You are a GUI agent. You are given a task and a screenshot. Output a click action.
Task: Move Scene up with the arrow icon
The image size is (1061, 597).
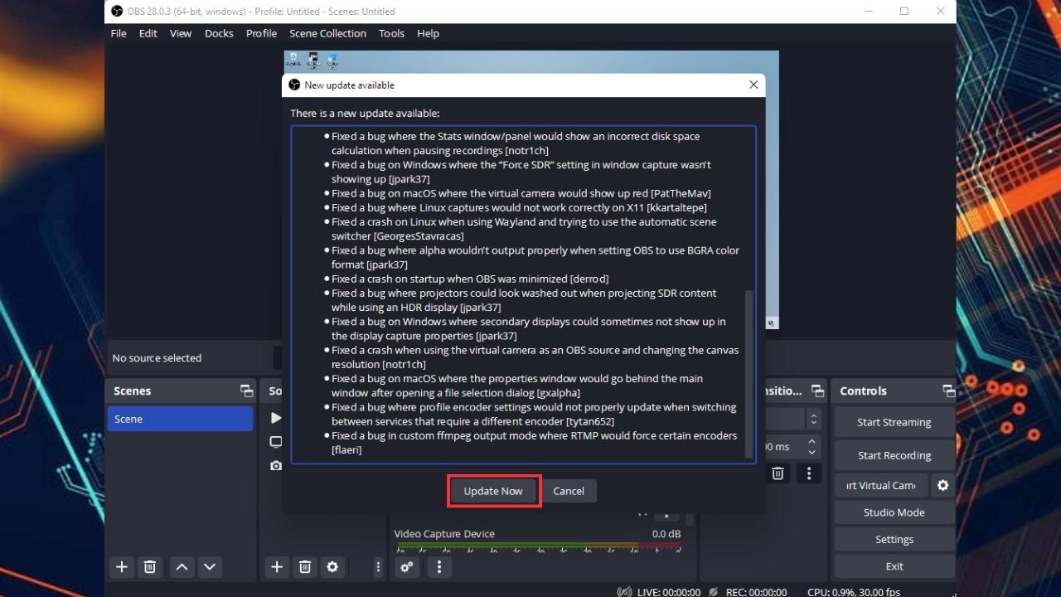(x=182, y=566)
